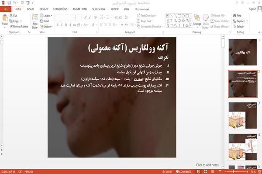
Task: Switch to INSERT tab
Action: pyautogui.click(x=31, y=9)
